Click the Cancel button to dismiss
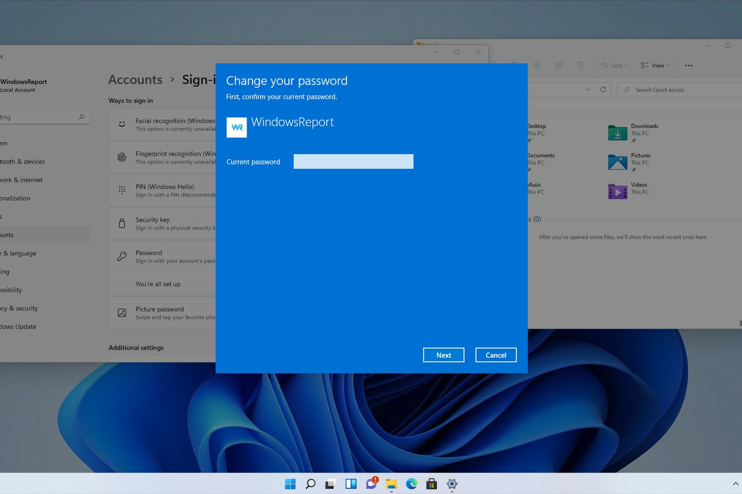 pyautogui.click(x=495, y=355)
